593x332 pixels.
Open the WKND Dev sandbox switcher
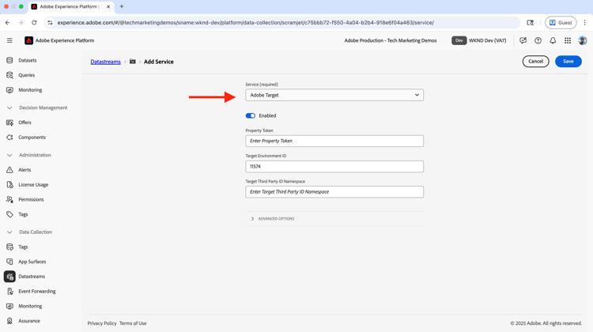pyautogui.click(x=479, y=40)
